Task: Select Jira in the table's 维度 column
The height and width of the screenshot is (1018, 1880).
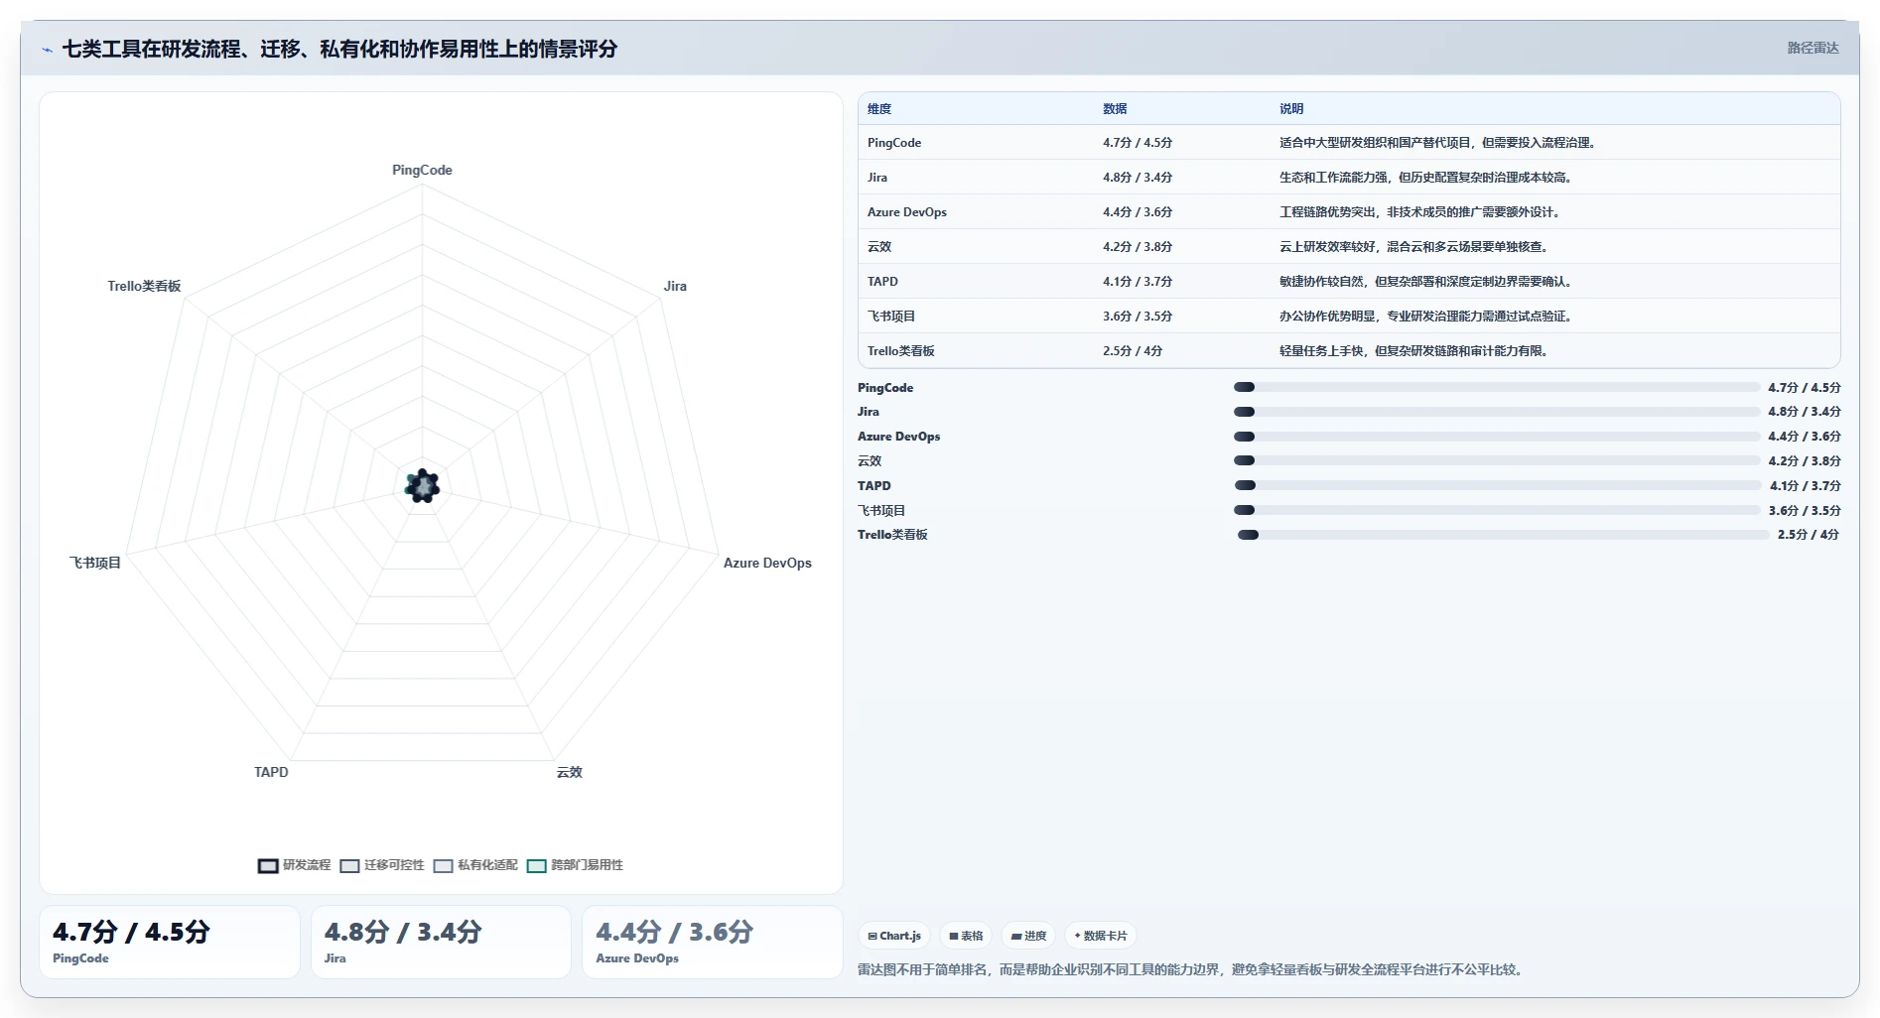Action: [x=877, y=178]
